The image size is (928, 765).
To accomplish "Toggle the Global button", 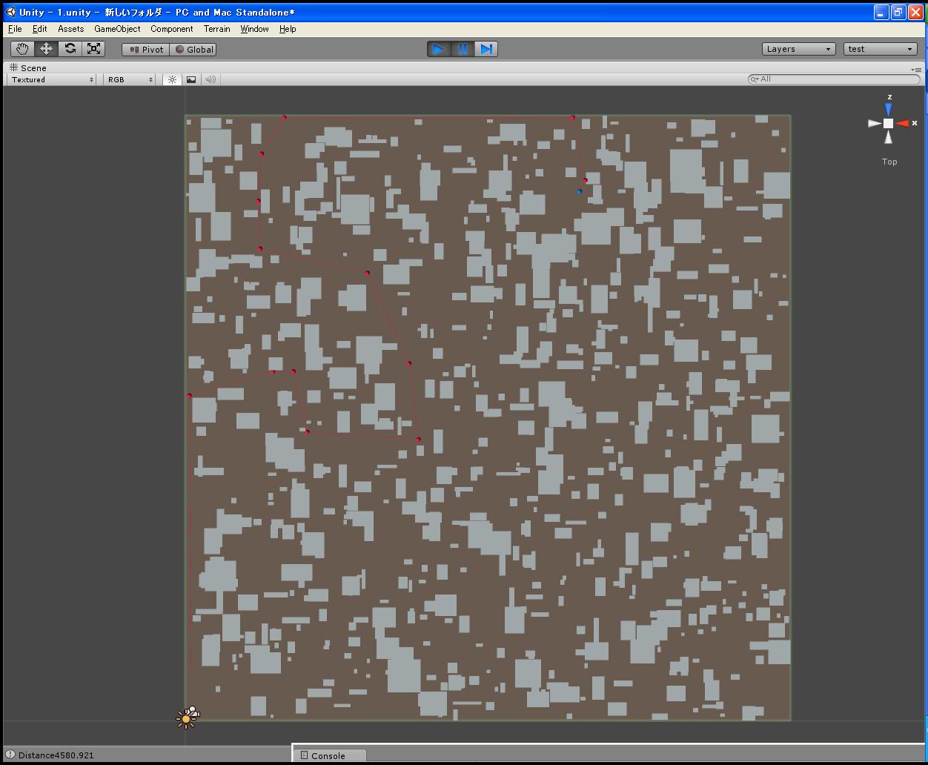I will (193, 49).
